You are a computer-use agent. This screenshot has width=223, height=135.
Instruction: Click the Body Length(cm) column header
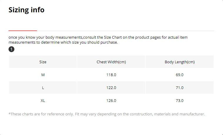[180, 62]
